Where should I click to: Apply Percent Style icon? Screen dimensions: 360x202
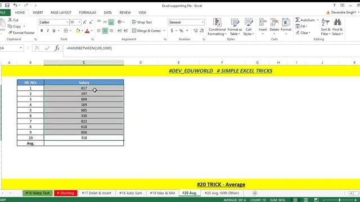[x=181, y=31]
